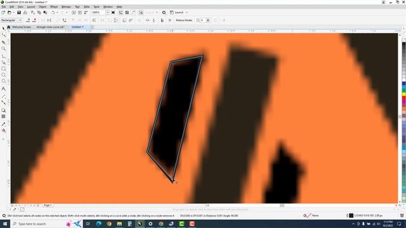The height and width of the screenshot is (228, 406).
Task: Select the Polygon tool
Action: pos(4,81)
